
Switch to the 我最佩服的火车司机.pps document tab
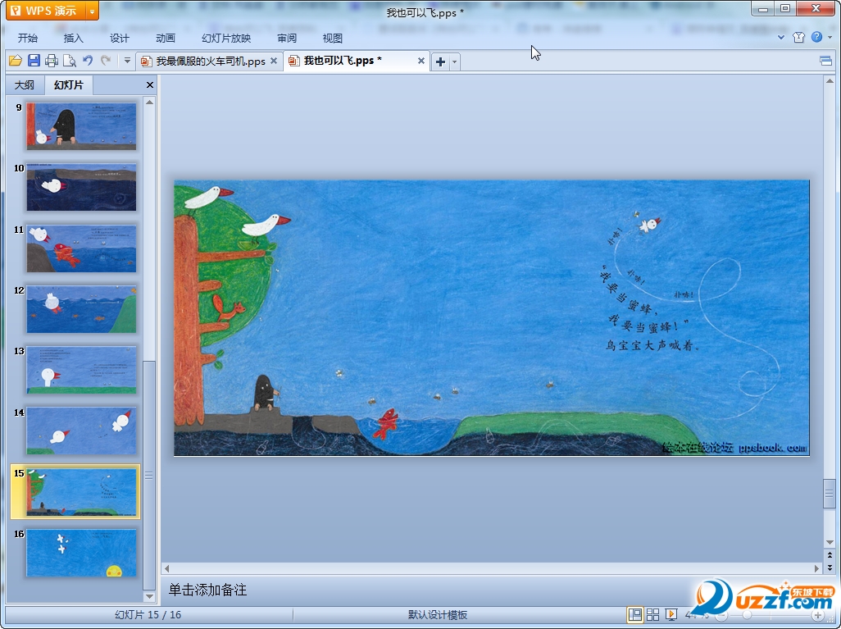coord(204,62)
